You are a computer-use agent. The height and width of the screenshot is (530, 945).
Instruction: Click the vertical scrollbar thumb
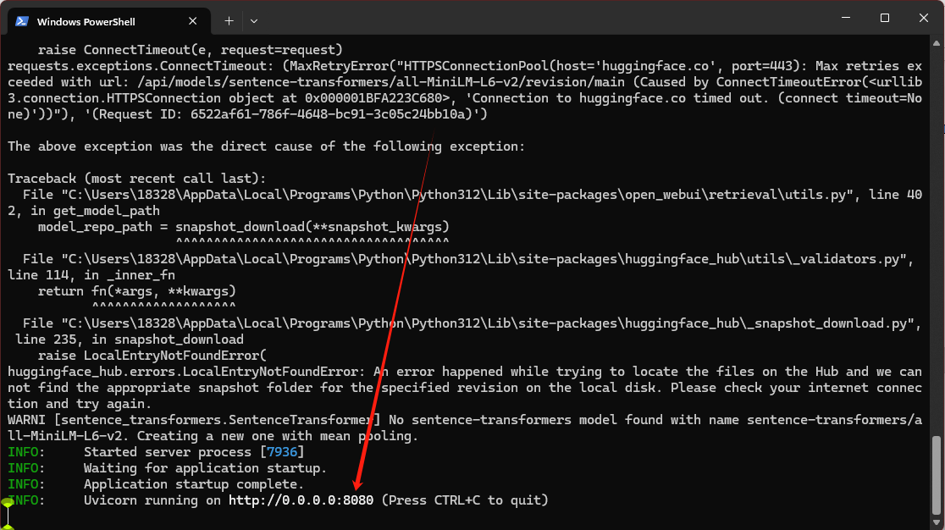936,476
